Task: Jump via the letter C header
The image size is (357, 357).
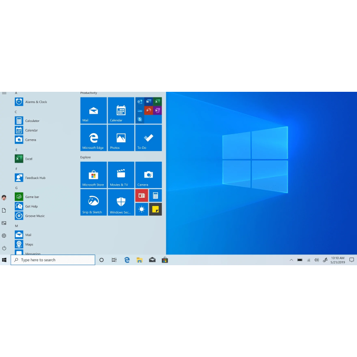Action: click(16, 112)
